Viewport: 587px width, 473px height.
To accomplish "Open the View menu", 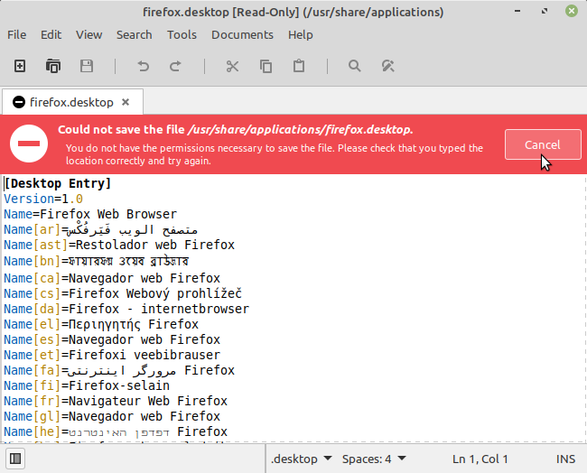I will [89, 35].
